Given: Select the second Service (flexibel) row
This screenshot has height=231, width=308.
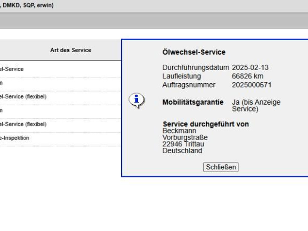Looking at the screenshot, I should point(23,124).
